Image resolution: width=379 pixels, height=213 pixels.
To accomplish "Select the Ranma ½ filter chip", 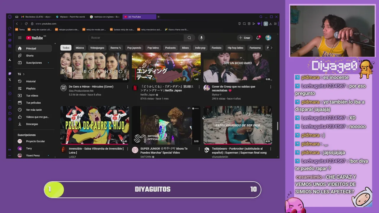I will [x=115, y=48].
